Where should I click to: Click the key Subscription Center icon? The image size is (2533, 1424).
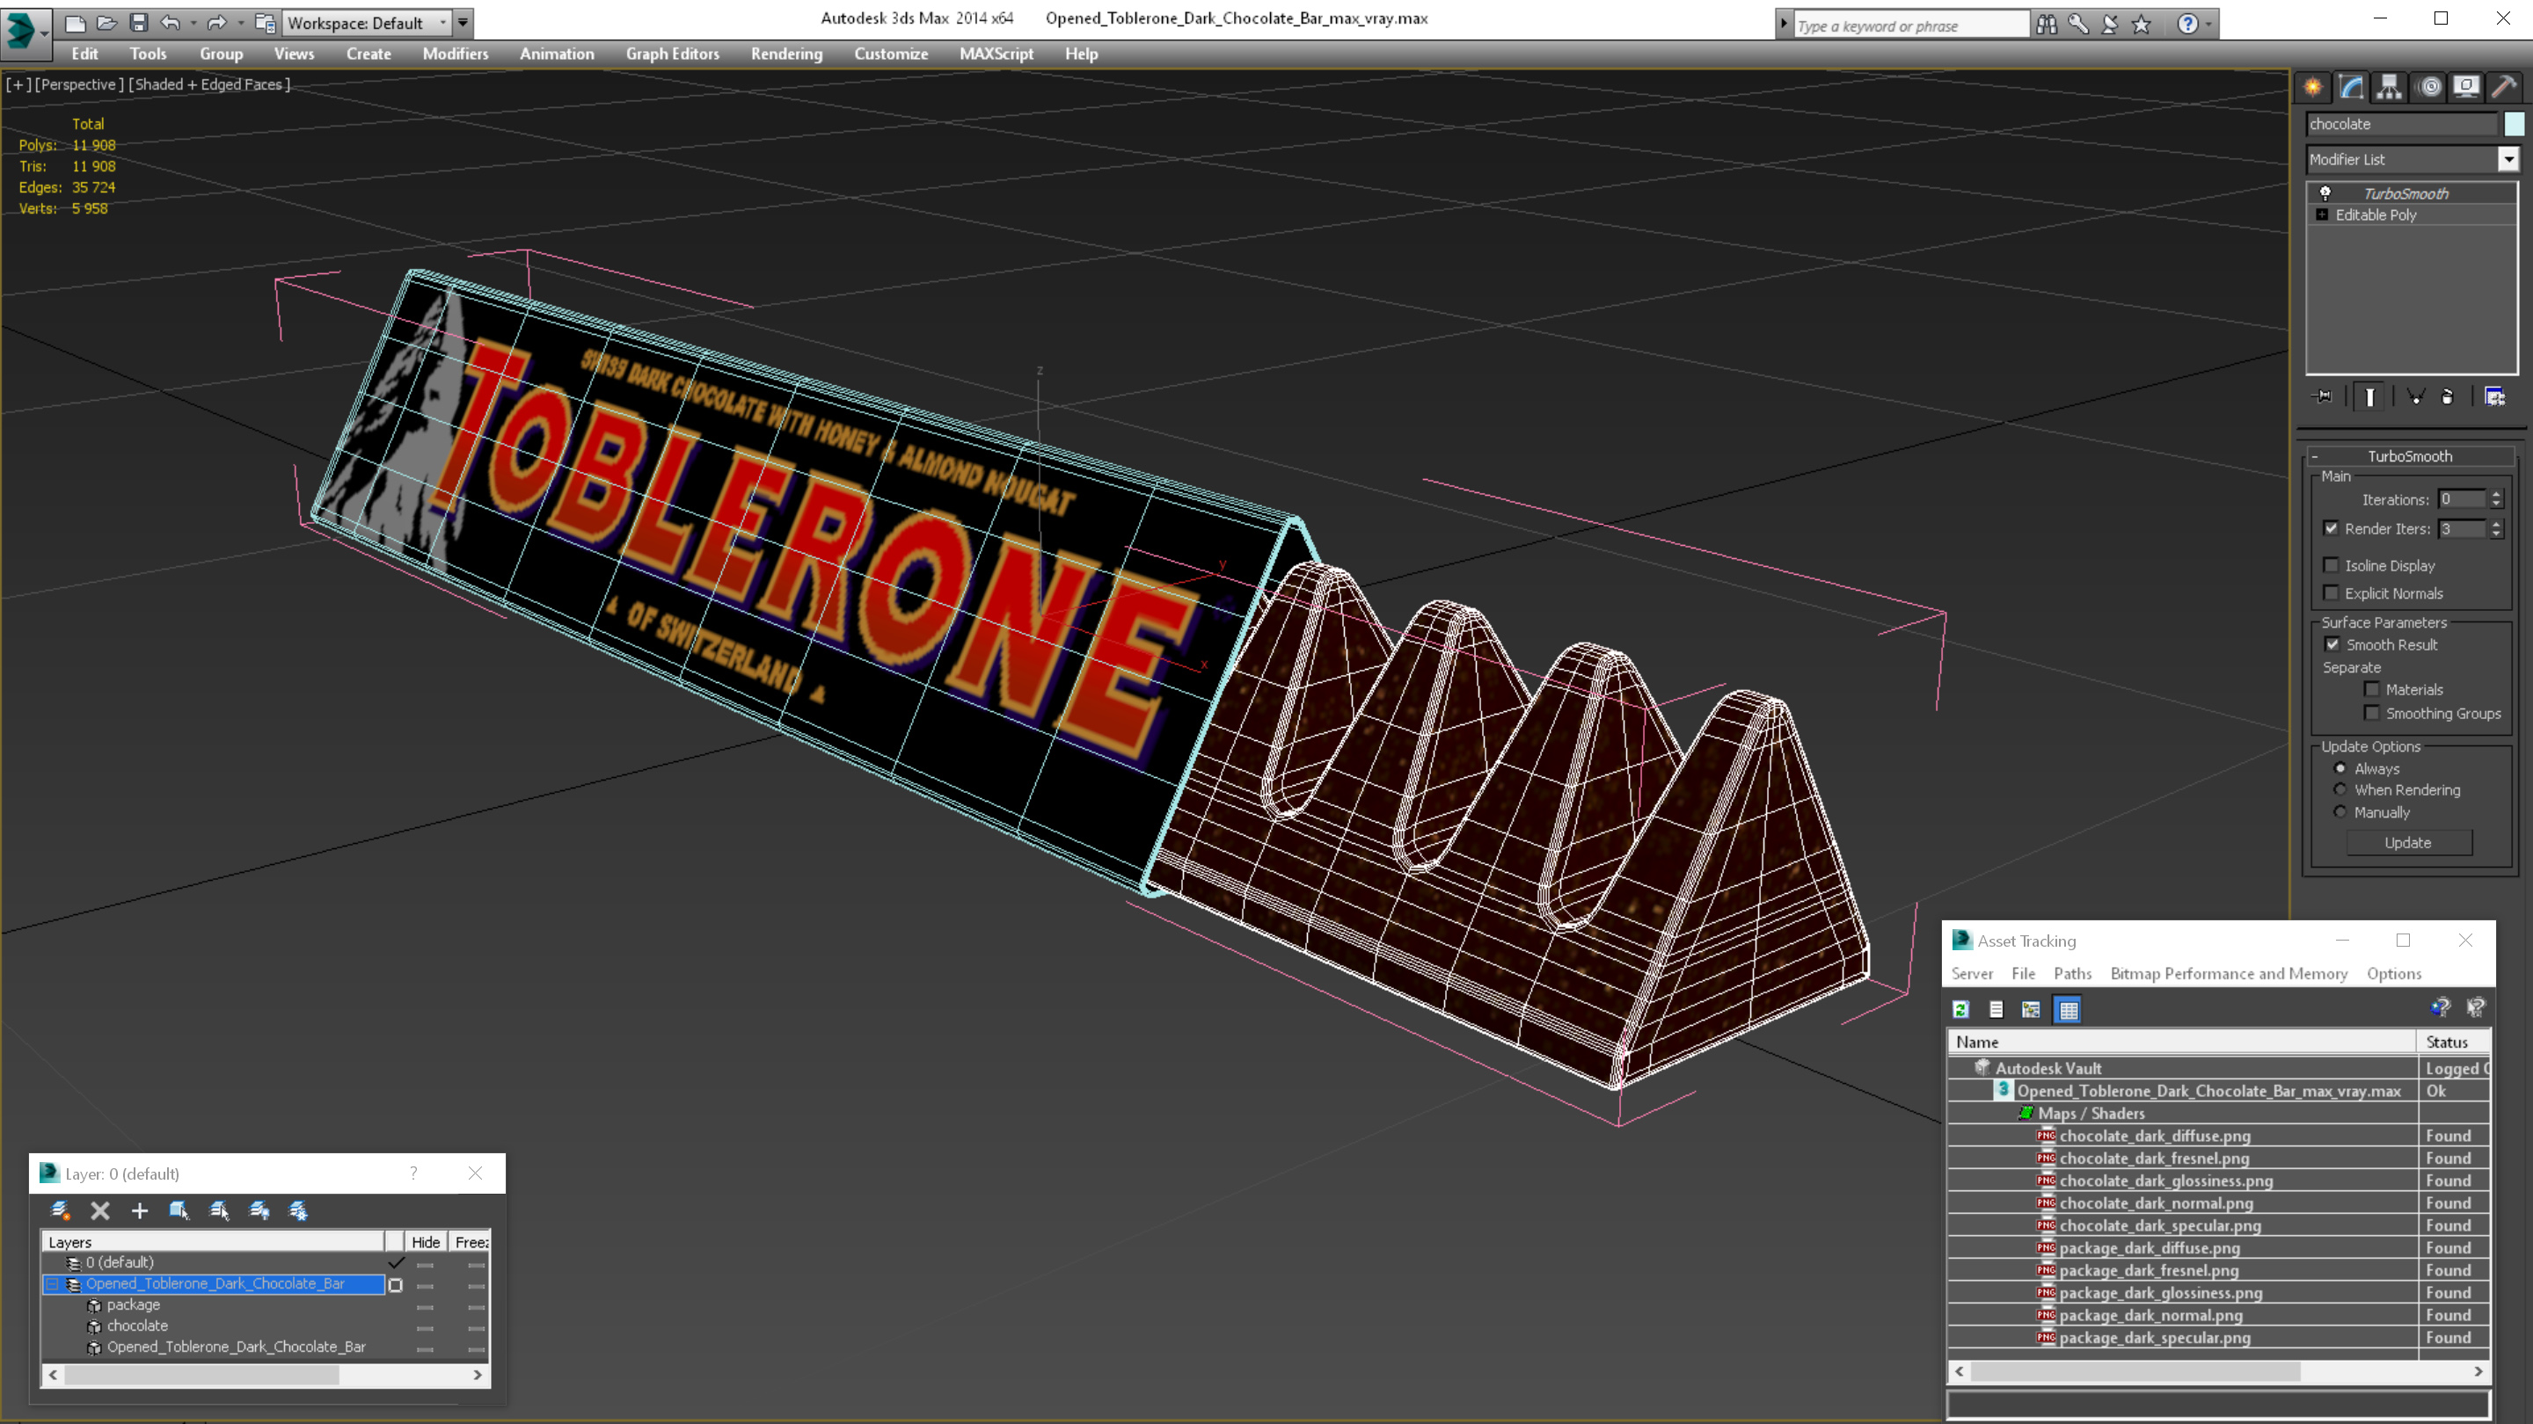click(x=2077, y=25)
